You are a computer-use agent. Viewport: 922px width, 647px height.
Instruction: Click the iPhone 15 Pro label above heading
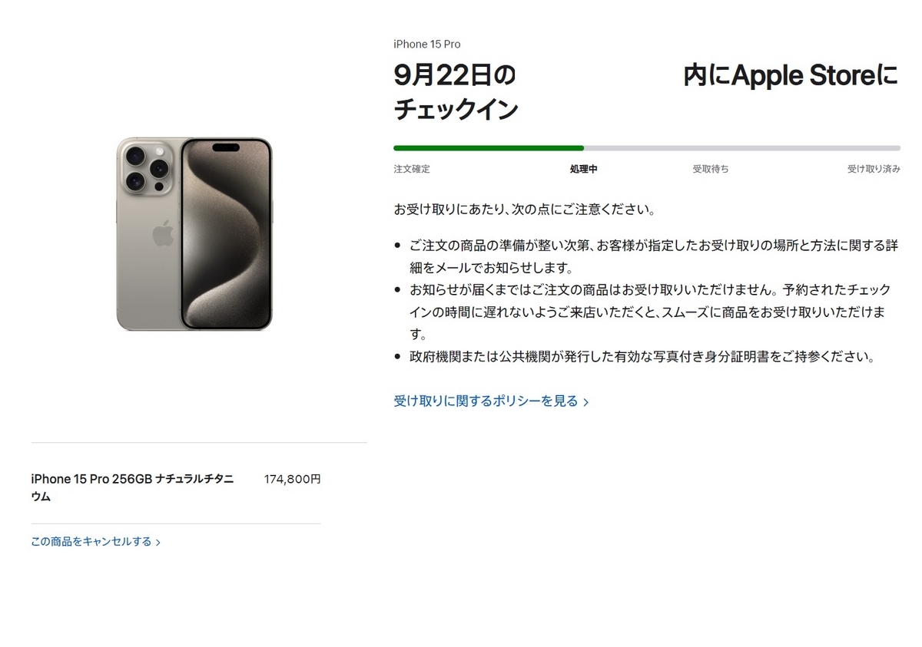tap(427, 45)
